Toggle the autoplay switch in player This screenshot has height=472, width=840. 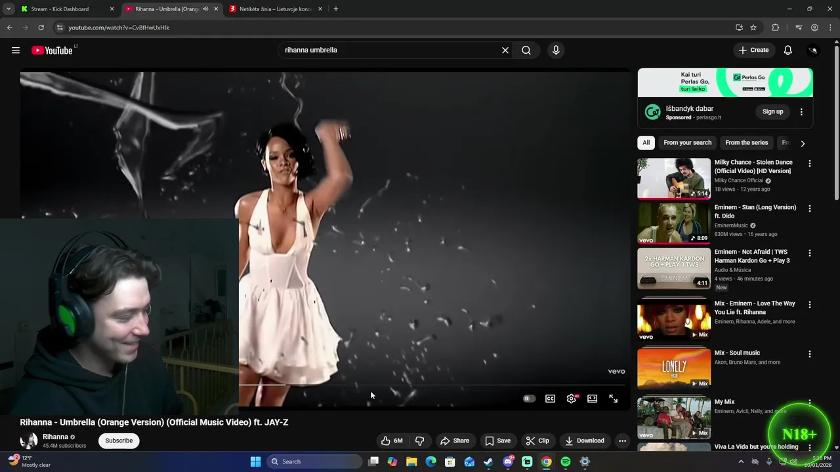pyautogui.click(x=529, y=399)
